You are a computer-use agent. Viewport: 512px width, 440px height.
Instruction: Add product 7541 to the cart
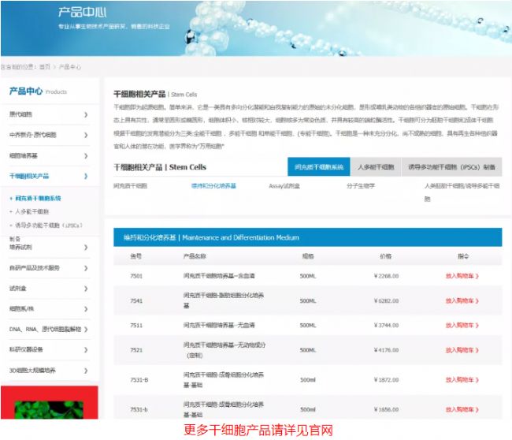pyautogui.click(x=462, y=300)
